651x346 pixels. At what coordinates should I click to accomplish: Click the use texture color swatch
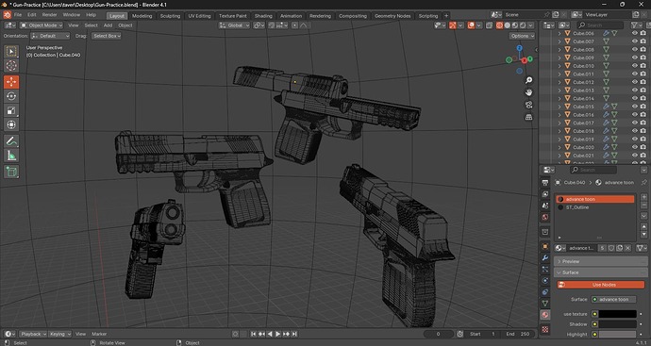point(617,314)
